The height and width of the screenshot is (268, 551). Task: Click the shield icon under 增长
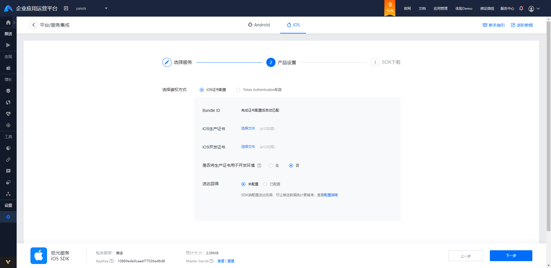8,91
